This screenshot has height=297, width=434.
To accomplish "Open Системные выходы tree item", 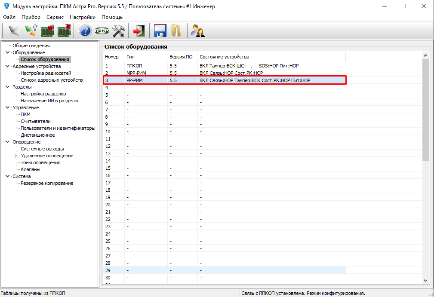I will [42, 149].
